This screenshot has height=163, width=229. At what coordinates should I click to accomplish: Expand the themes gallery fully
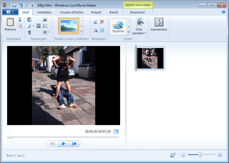82,31
